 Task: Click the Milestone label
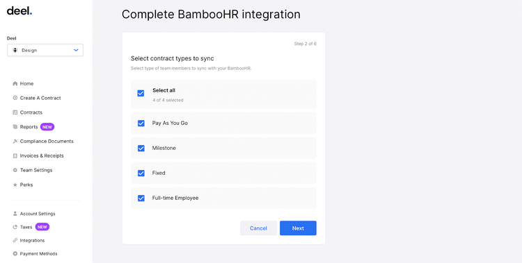coord(164,148)
